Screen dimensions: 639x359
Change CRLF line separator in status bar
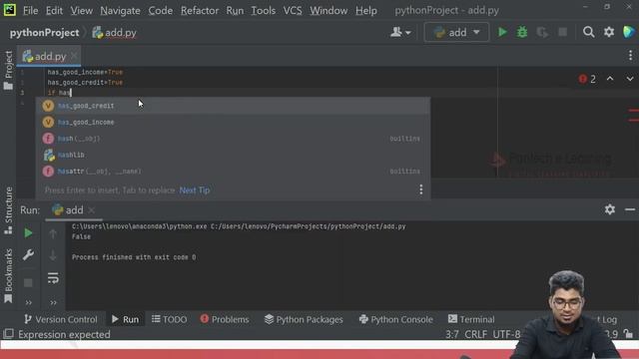click(x=475, y=335)
